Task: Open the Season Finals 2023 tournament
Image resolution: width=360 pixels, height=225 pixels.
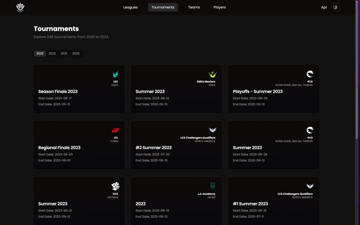Action: (58, 91)
